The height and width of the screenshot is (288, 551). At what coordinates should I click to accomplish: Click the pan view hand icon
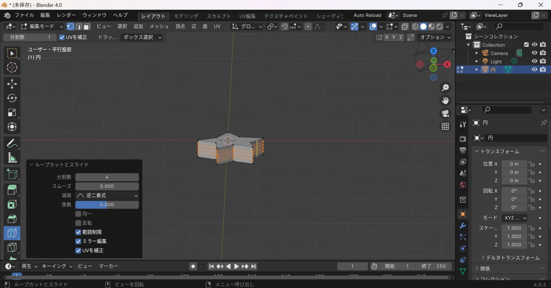click(x=445, y=100)
